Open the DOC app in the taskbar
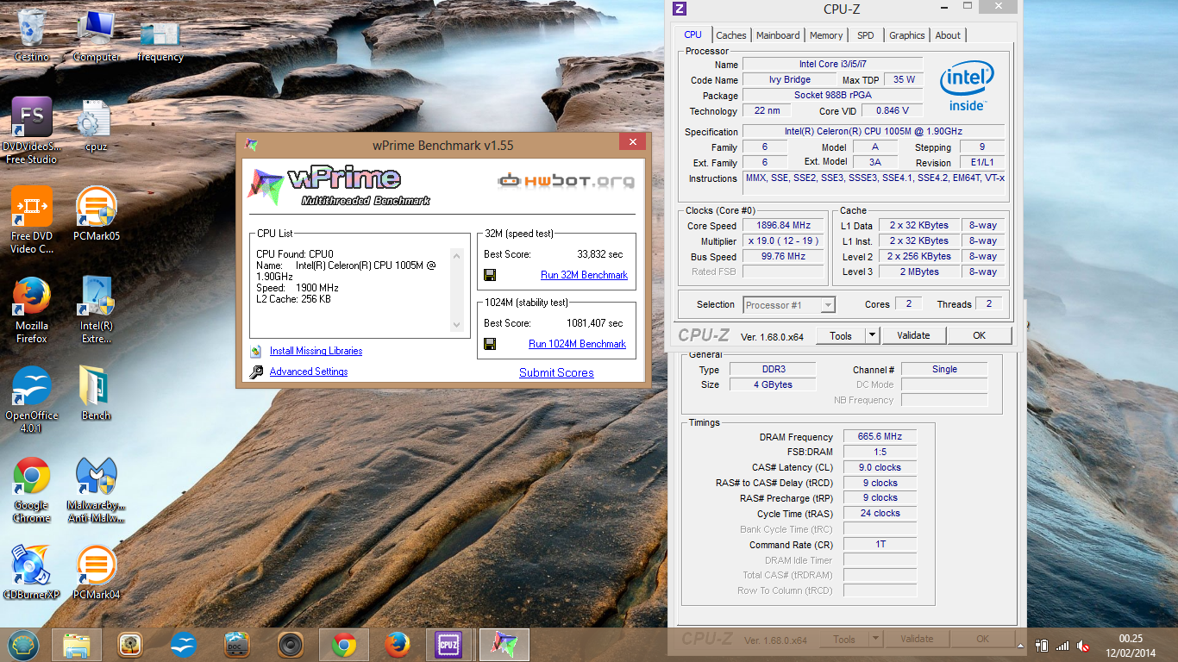The image size is (1178, 662). [237, 645]
